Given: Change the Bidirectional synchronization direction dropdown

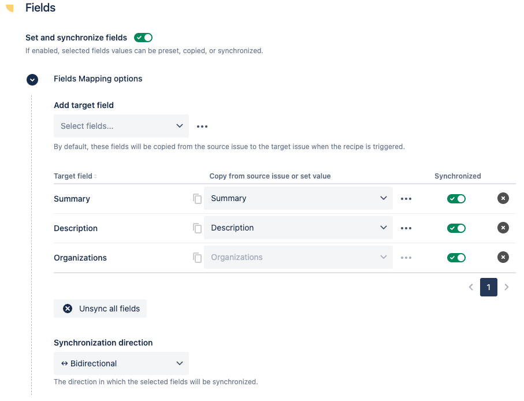Looking at the screenshot, I should coord(121,363).
